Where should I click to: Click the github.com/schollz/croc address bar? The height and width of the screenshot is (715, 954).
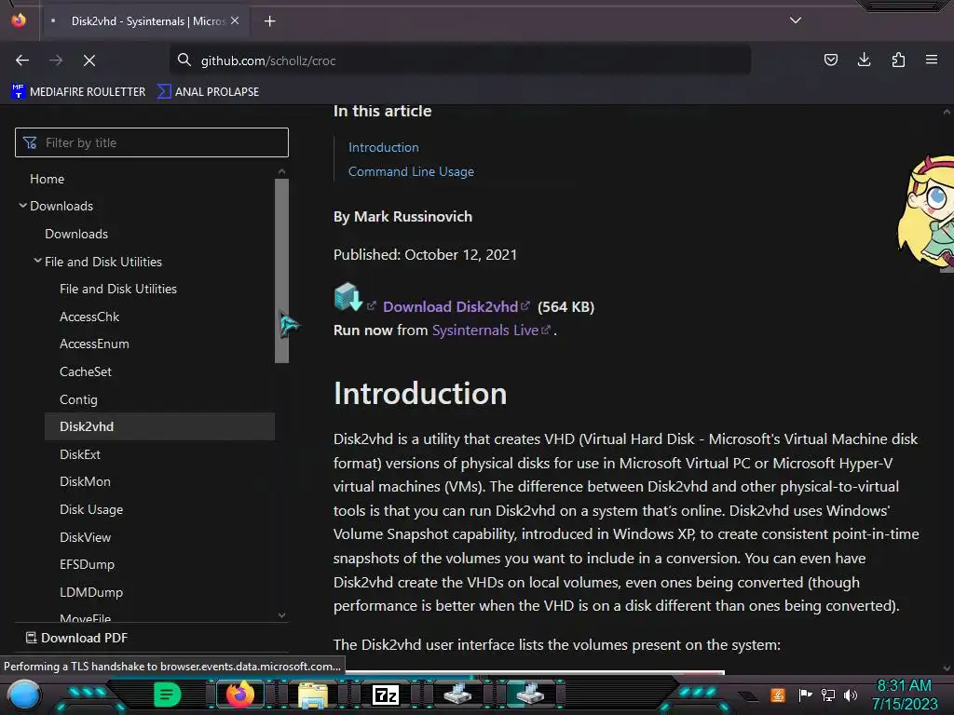coord(460,61)
